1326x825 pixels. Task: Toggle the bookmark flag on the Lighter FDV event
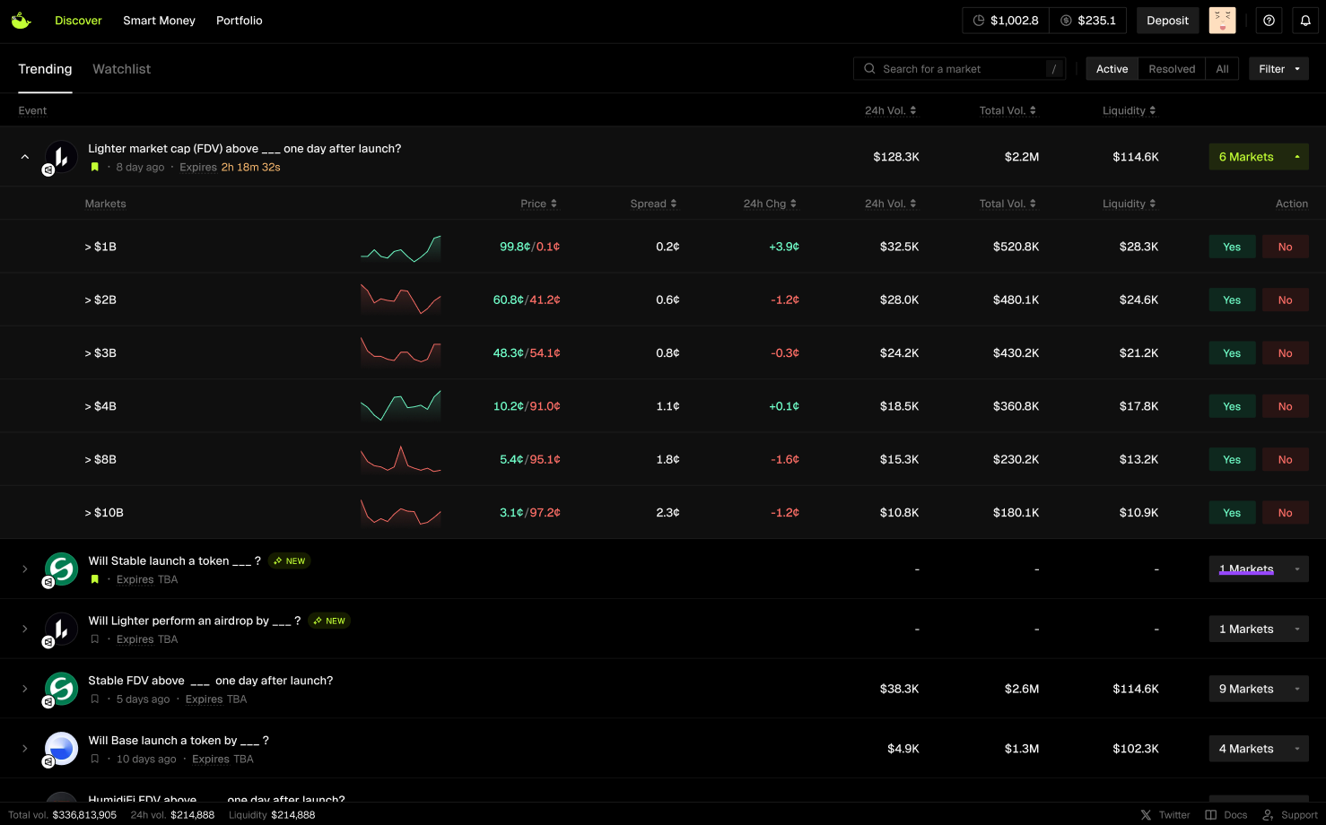(94, 167)
